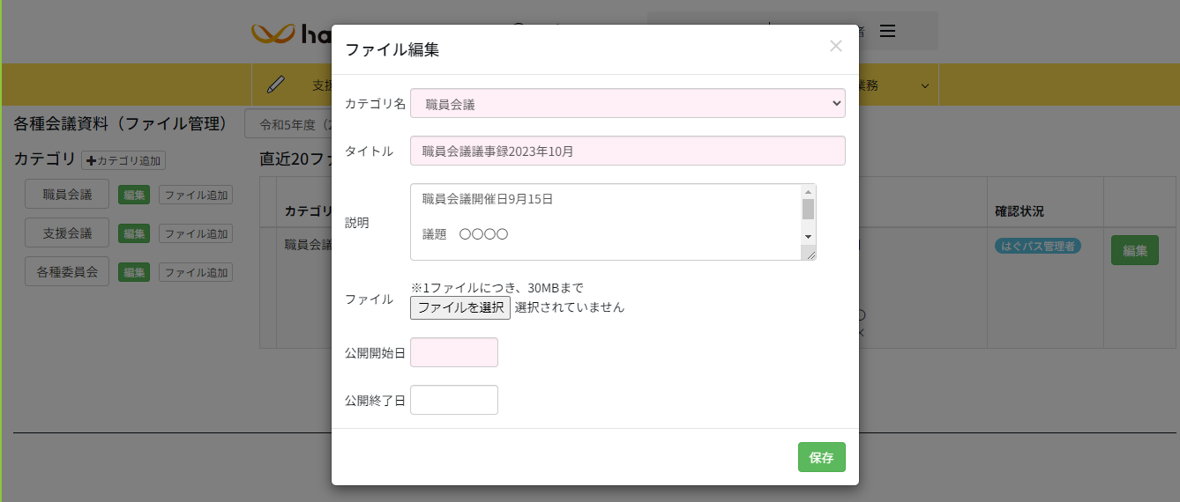Click the 説明 scrollbar thumb
The height and width of the screenshot is (502, 1180).
coord(808,209)
